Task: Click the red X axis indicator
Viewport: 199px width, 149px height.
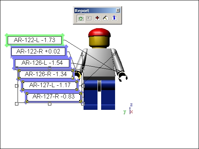Action: click(132, 112)
